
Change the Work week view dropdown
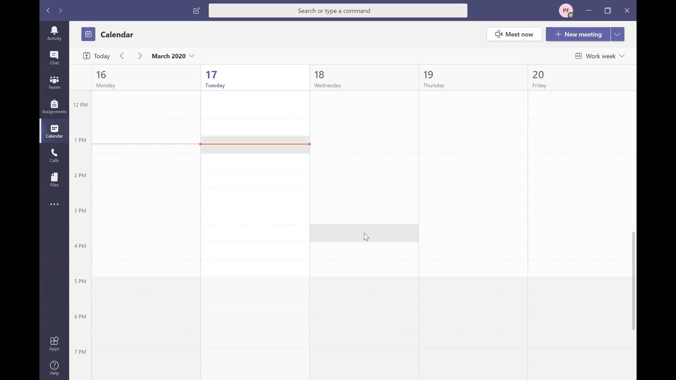coord(600,56)
